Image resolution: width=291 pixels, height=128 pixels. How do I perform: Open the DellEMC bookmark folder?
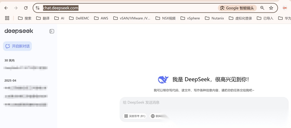coord(79,18)
